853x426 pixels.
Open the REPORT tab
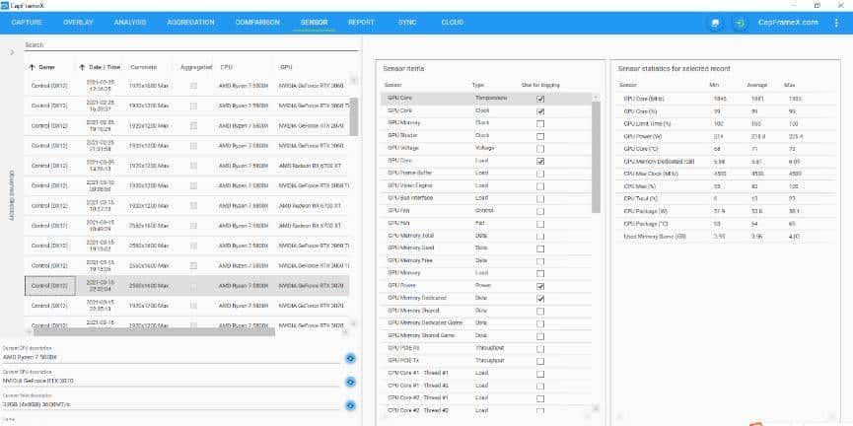(361, 23)
